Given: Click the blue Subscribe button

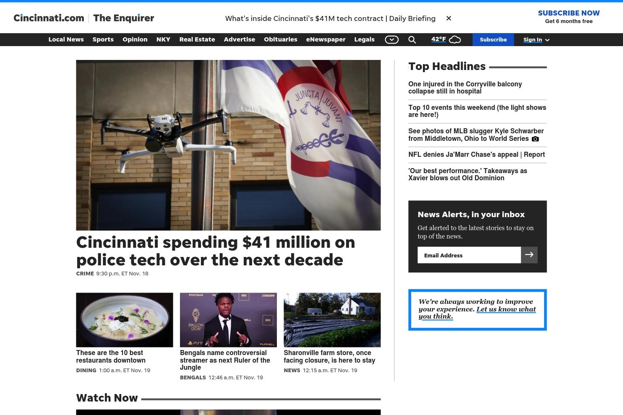Looking at the screenshot, I should 493,39.
